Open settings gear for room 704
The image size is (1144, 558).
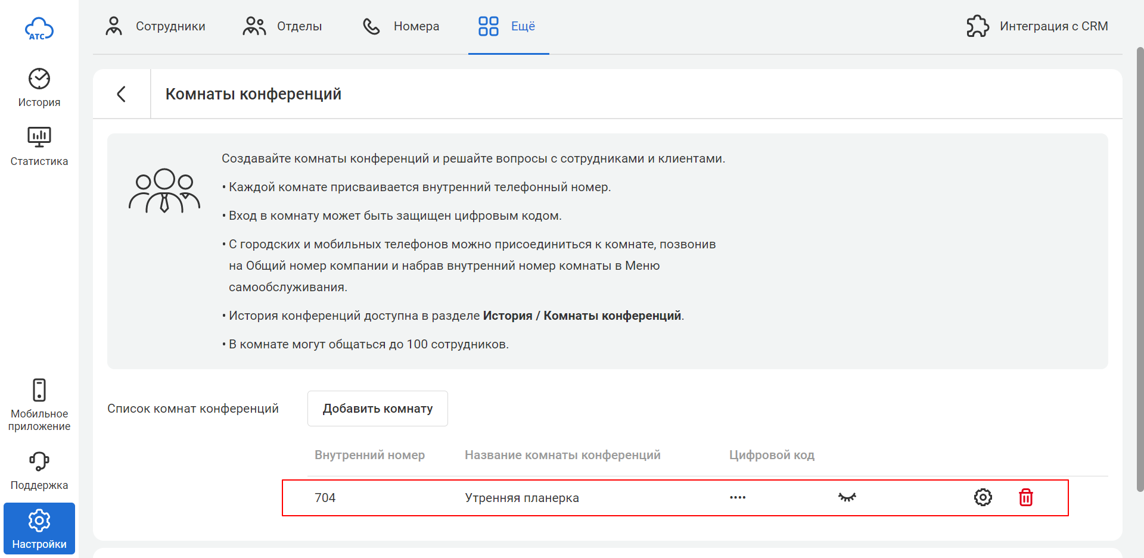coord(983,497)
